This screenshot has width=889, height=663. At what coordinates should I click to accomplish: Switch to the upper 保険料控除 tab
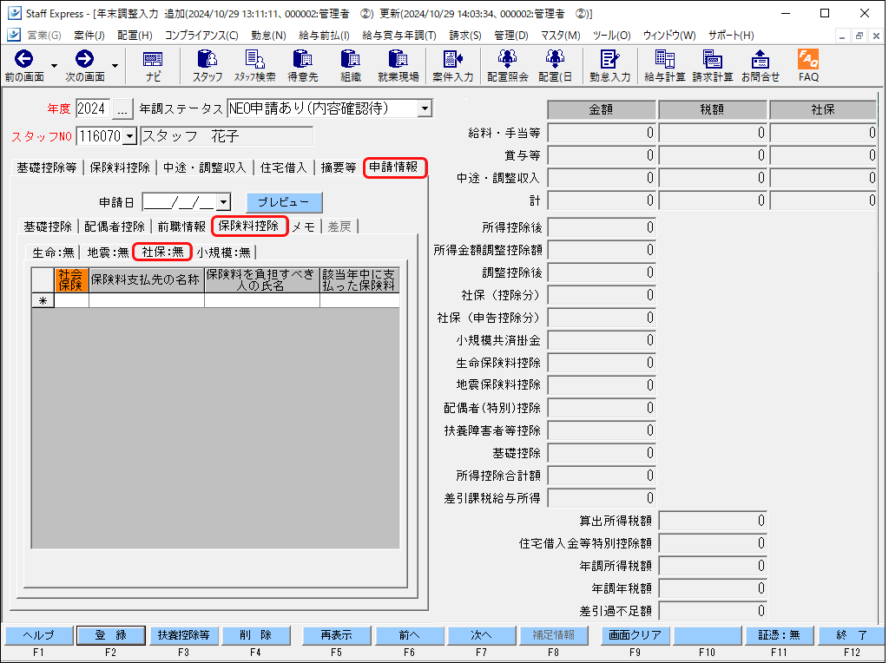(120, 167)
